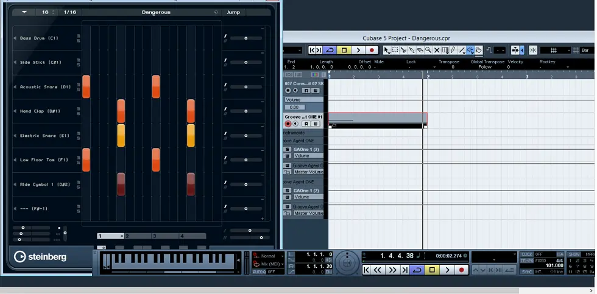Toggle Cycle loop in top toolbar

tap(330, 50)
